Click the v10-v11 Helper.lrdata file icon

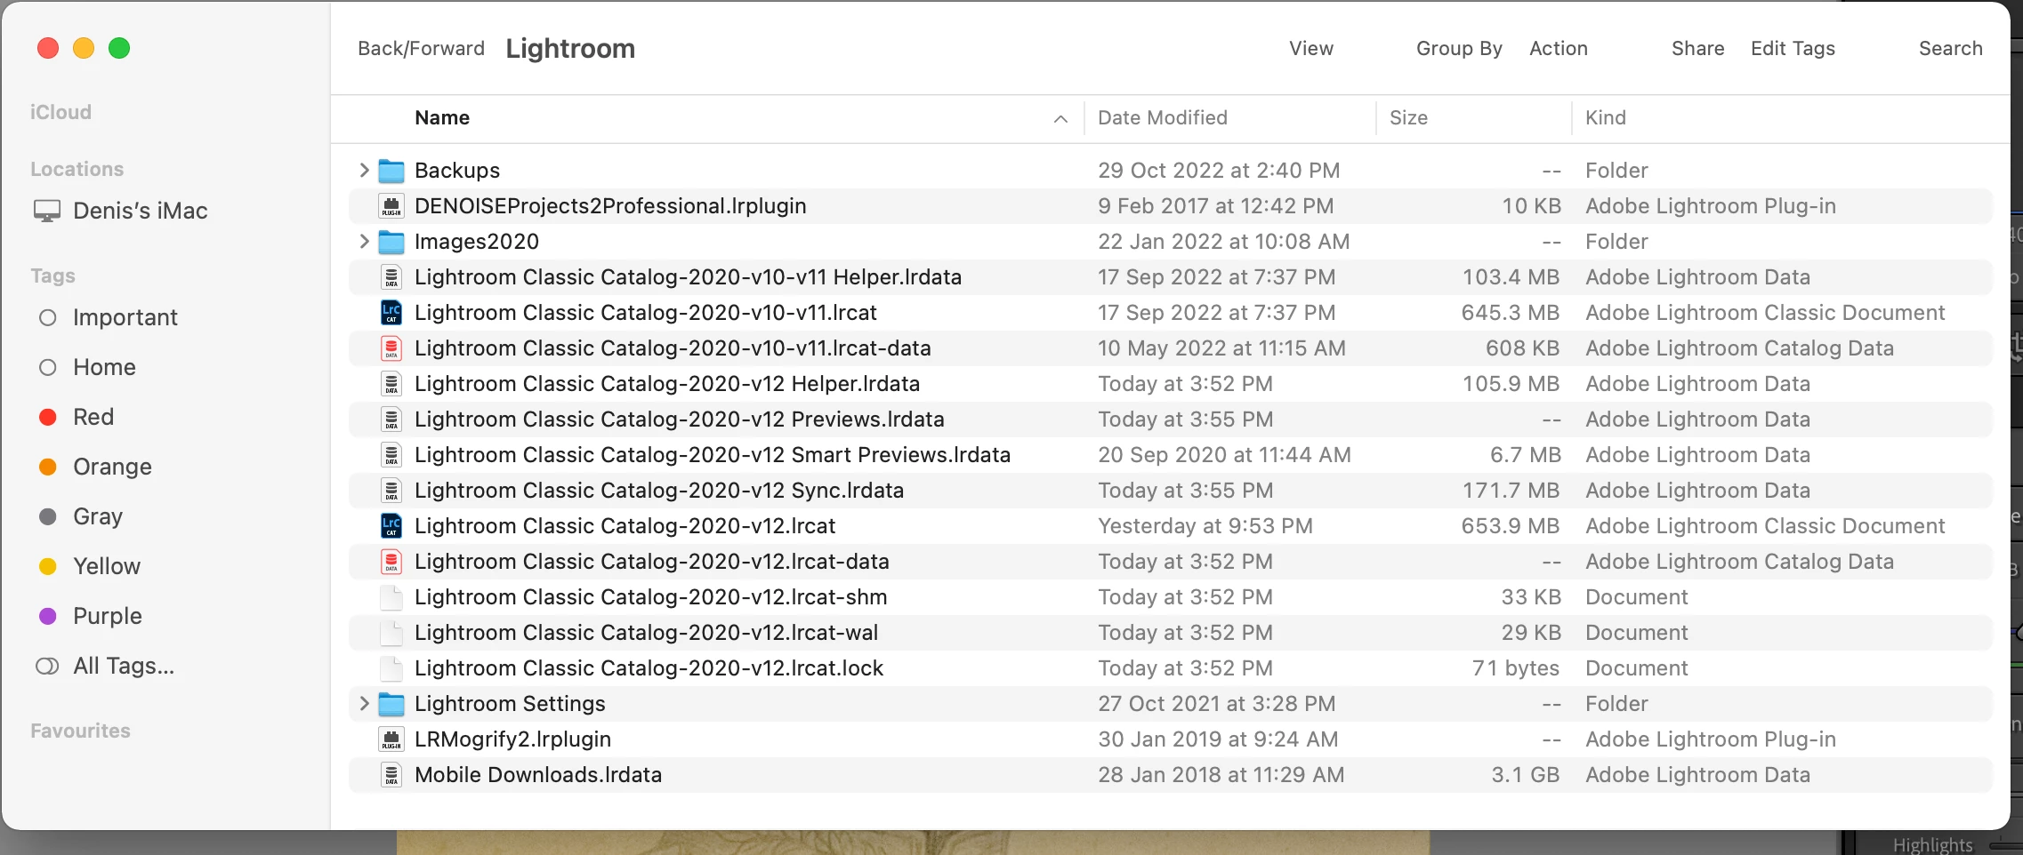[x=391, y=277]
